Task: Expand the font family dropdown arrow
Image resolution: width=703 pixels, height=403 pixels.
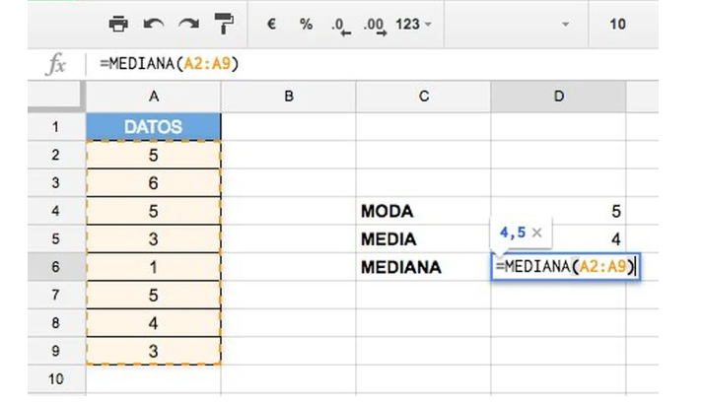Action: (565, 25)
